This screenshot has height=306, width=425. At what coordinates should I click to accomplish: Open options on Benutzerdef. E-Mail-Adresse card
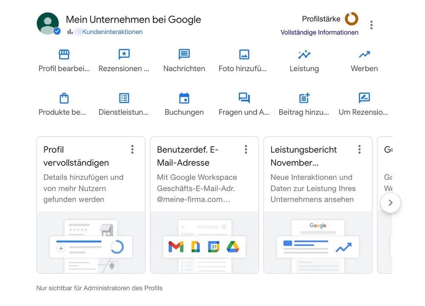(x=246, y=149)
